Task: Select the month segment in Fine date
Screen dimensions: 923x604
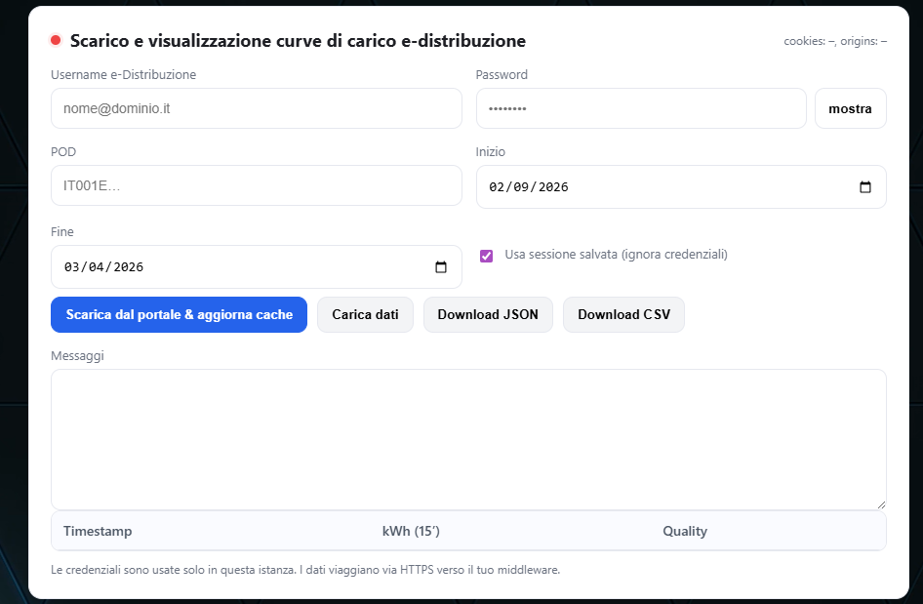Action: (71, 267)
